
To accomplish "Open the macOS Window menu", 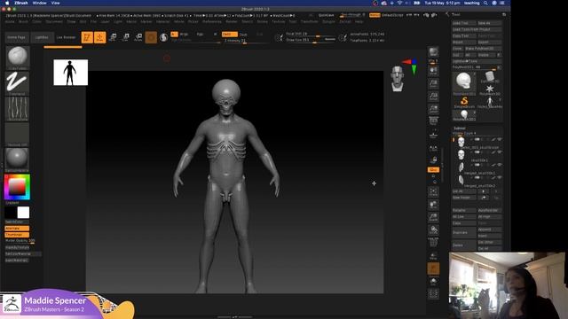I will pyautogui.click(x=39, y=3).
